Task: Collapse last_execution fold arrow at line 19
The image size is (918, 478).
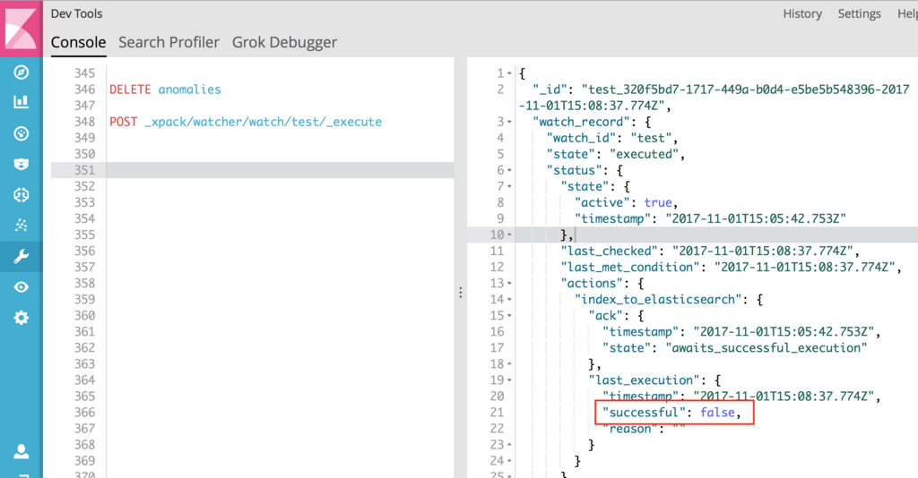Action: click(509, 380)
